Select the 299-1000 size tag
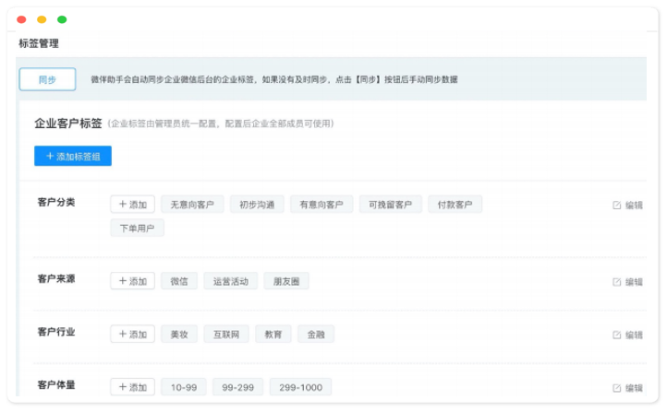 301,388
